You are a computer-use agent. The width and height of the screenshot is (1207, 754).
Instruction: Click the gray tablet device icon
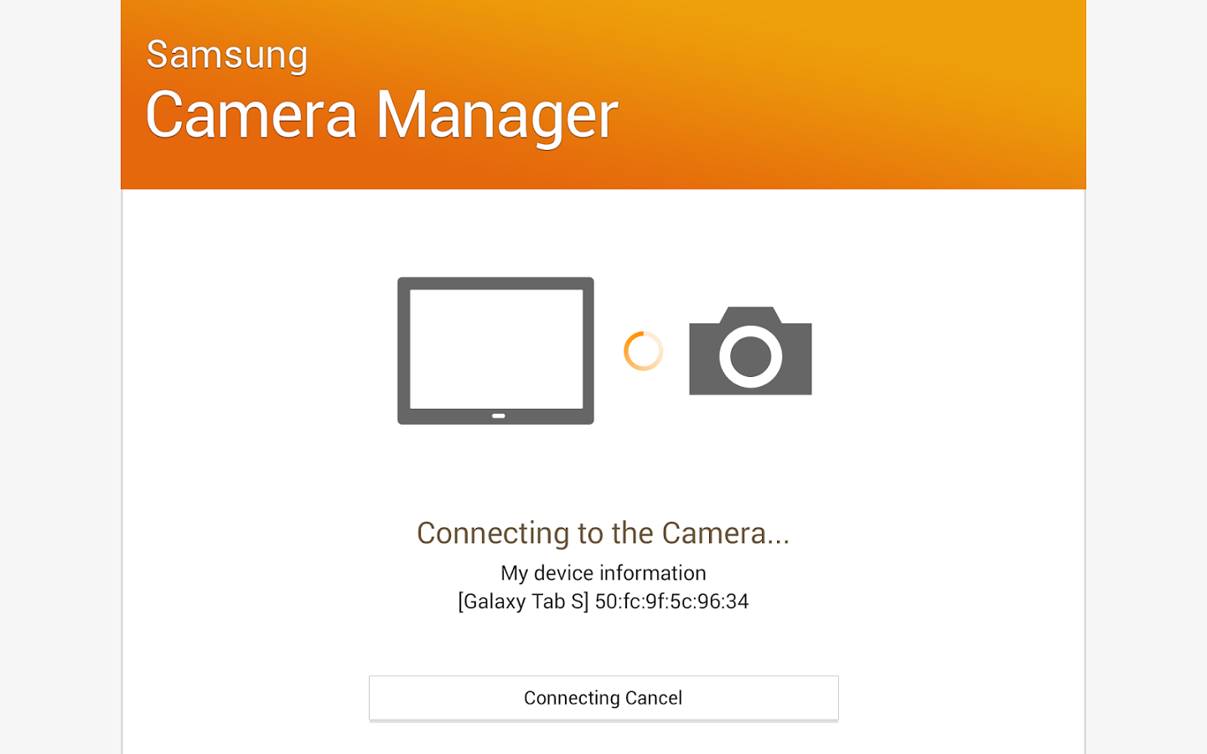click(495, 351)
